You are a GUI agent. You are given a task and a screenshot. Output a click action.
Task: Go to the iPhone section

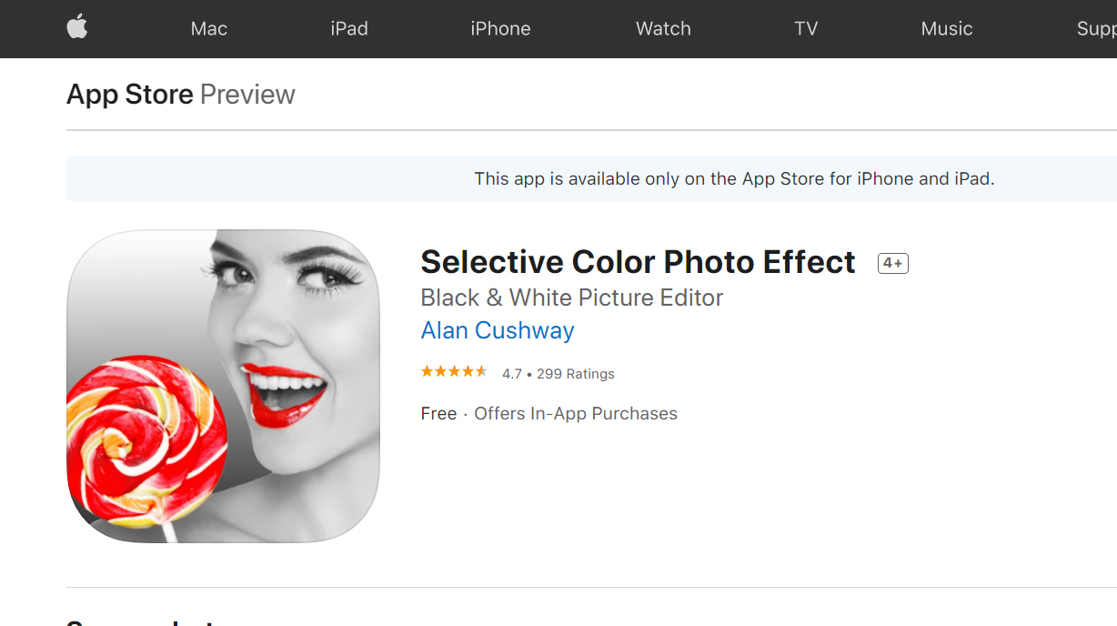click(500, 28)
